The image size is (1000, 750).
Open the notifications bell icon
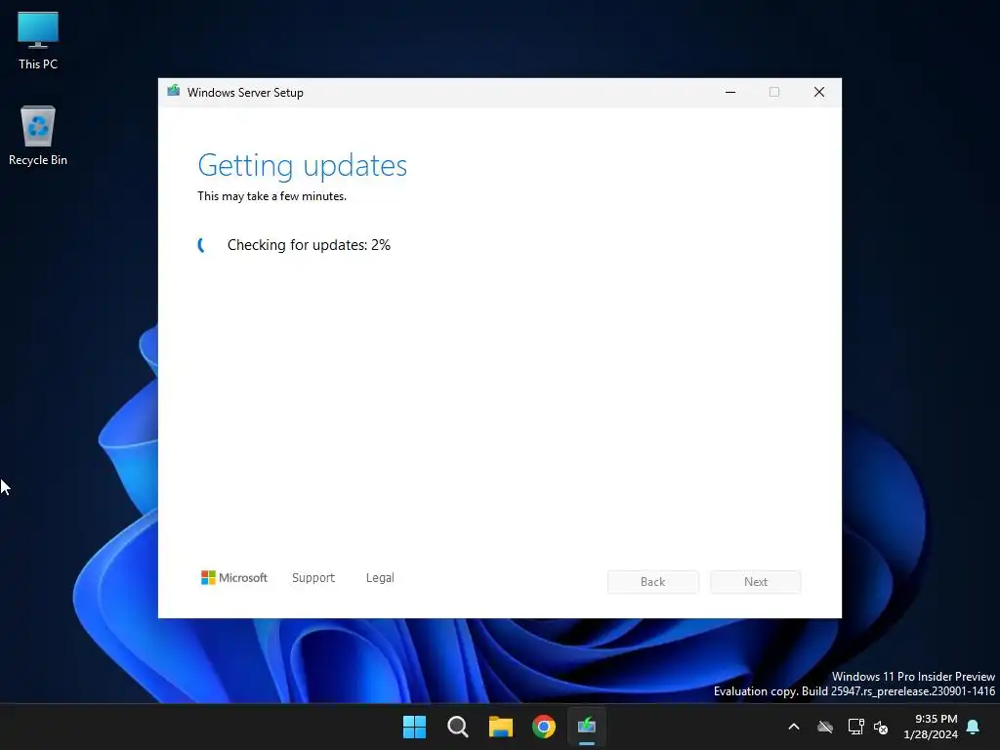[974, 727]
